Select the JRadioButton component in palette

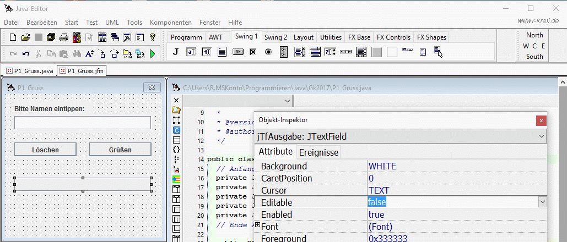pos(268,52)
